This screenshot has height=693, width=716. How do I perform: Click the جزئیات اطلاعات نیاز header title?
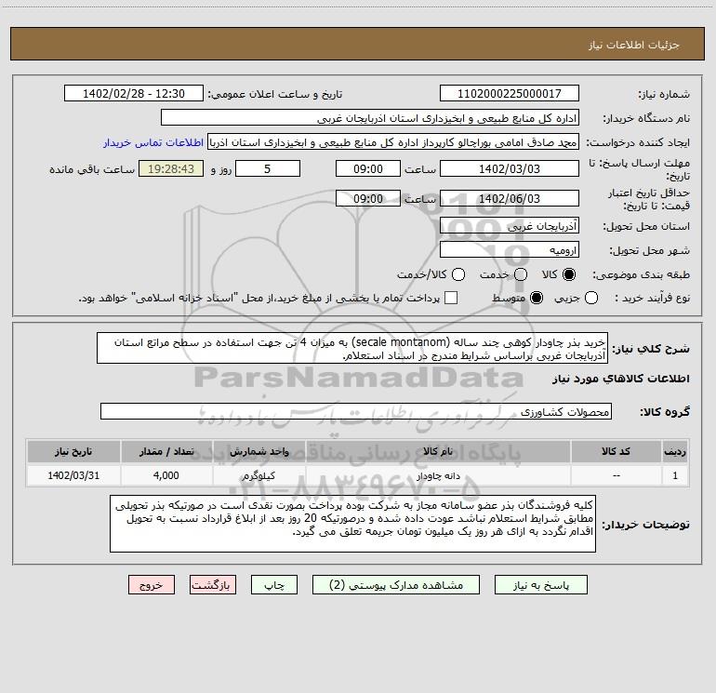(634, 45)
